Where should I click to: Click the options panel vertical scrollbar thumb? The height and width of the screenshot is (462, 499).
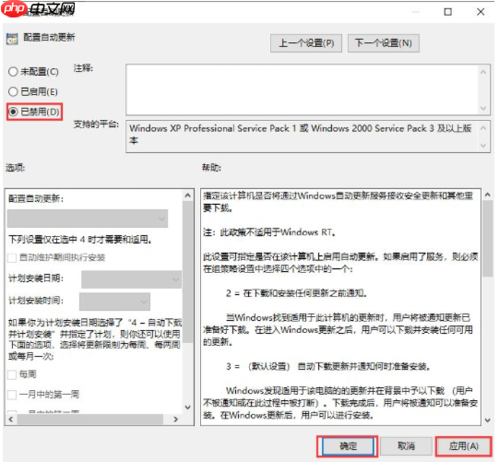point(188,272)
